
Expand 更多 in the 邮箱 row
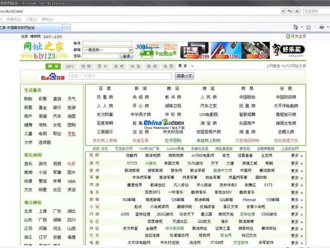tap(297, 200)
